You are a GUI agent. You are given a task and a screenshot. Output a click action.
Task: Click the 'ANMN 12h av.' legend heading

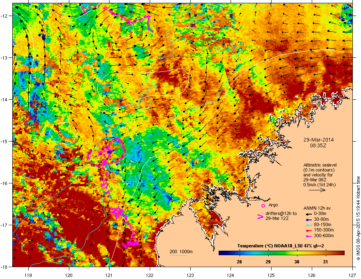(x=318, y=208)
